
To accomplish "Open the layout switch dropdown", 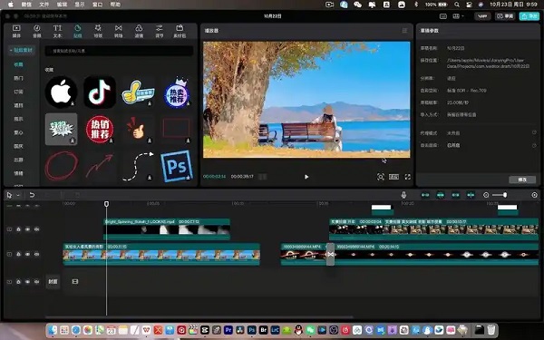I will [x=458, y=16].
